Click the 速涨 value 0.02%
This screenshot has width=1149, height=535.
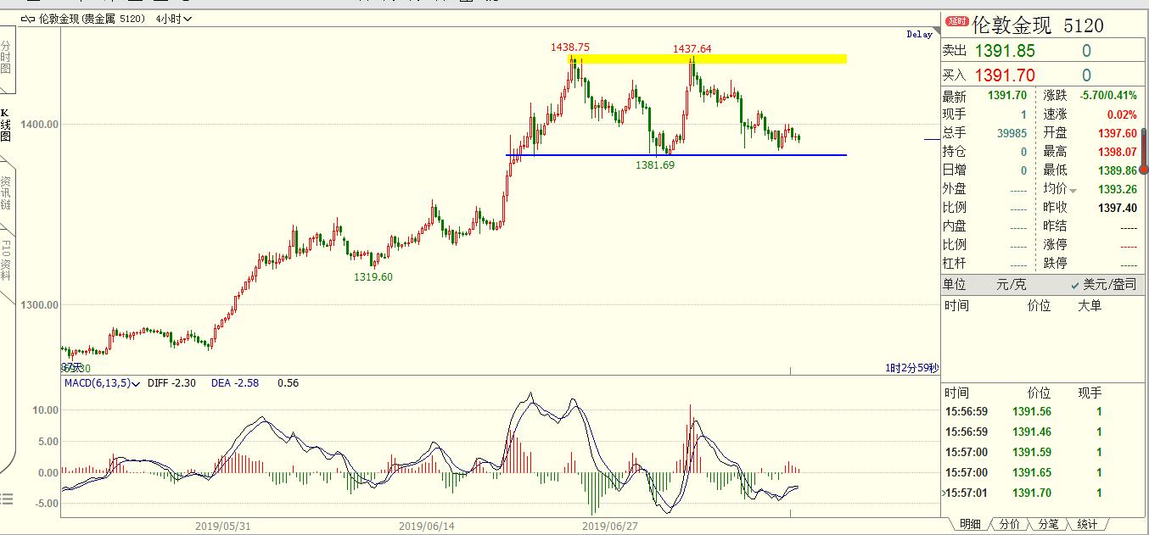click(x=1122, y=114)
